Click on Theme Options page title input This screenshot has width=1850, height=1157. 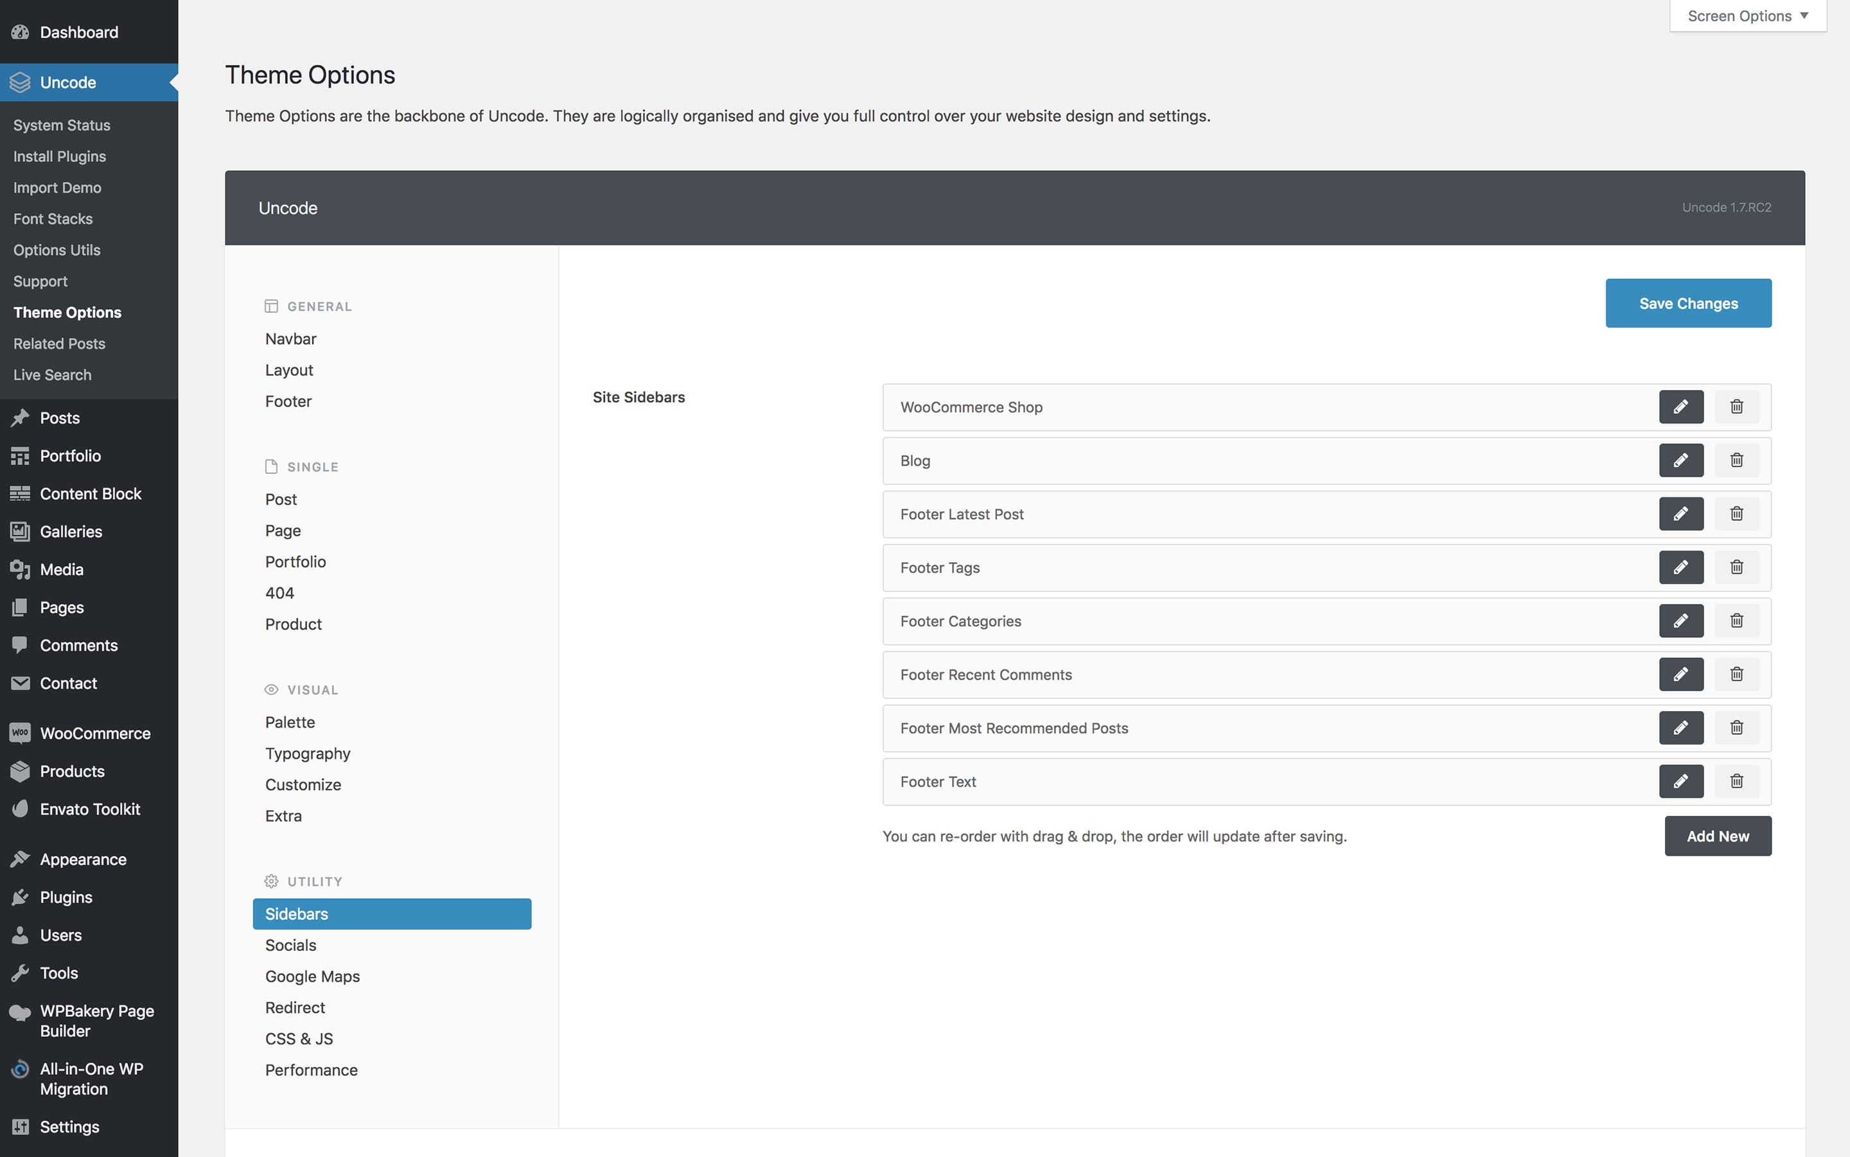(x=310, y=73)
